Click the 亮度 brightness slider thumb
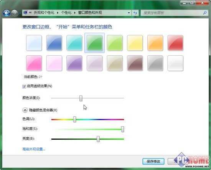This screenshot has width=211, height=170. (98, 139)
